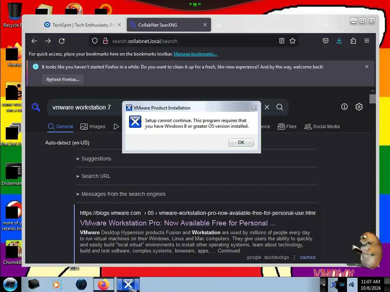Select the General search category
390x292 pixels.
click(61, 126)
